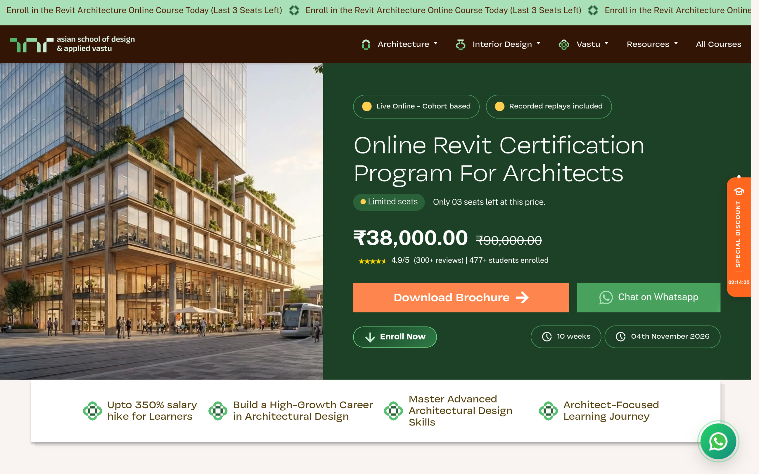Click the graduation cap icon on discount tab

point(739,191)
